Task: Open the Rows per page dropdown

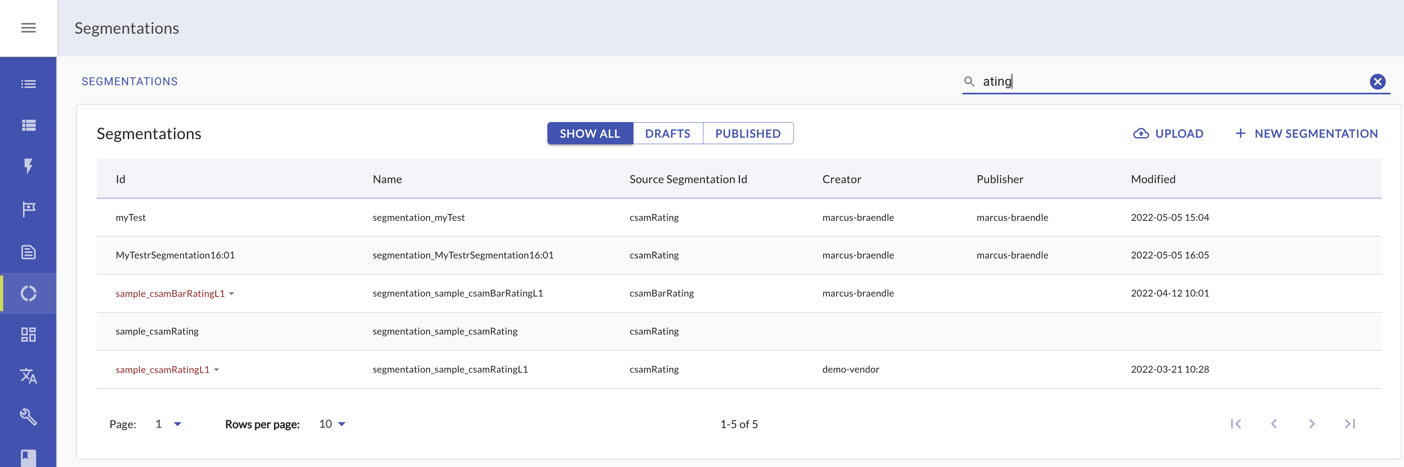Action: pos(333,424)
